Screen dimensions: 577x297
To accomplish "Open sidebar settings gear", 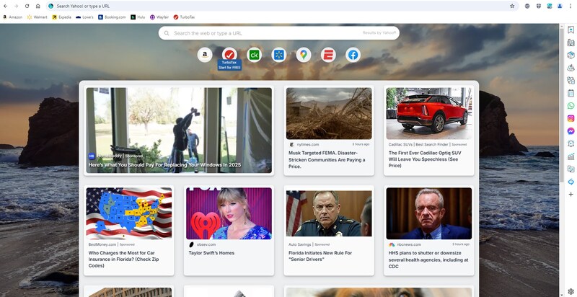I will pos(571,291).
